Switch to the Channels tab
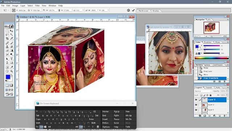Screen dimensions: 232x131 209,88
